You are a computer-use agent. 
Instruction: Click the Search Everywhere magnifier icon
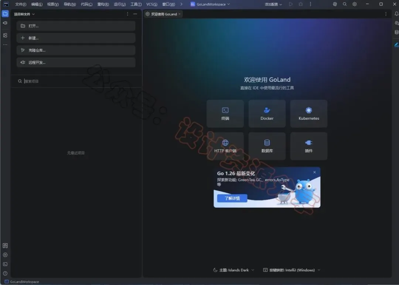[345, 4]
